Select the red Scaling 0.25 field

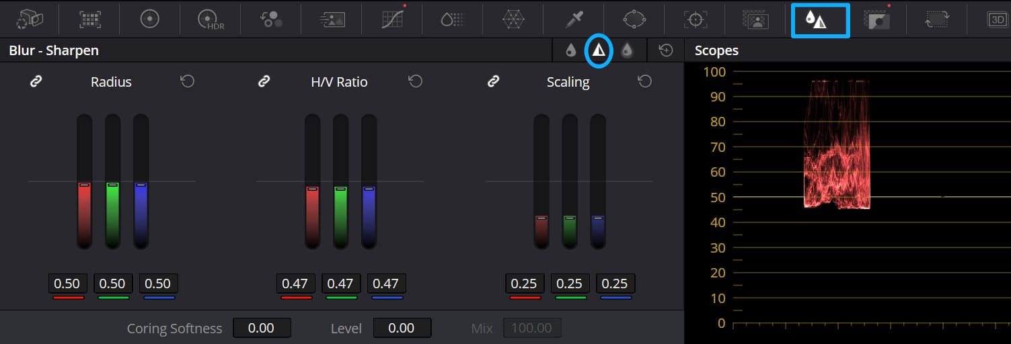524,284
